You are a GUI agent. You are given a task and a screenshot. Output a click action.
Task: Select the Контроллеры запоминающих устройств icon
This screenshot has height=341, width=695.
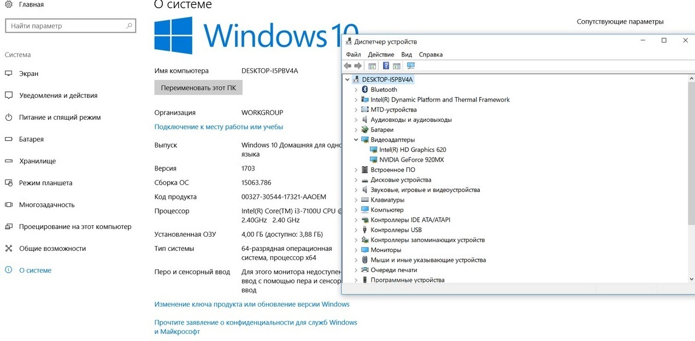coord(365,240)
